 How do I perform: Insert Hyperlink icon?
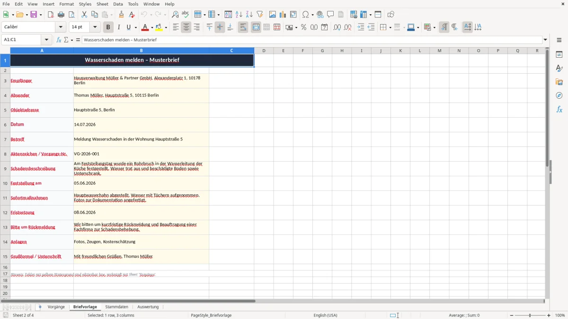click(x=320, y=15)
